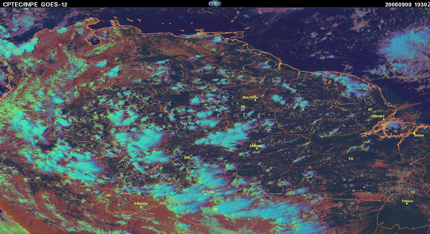
Task: Click the 'Manaus' city label
Action: [x=256, y=146]
